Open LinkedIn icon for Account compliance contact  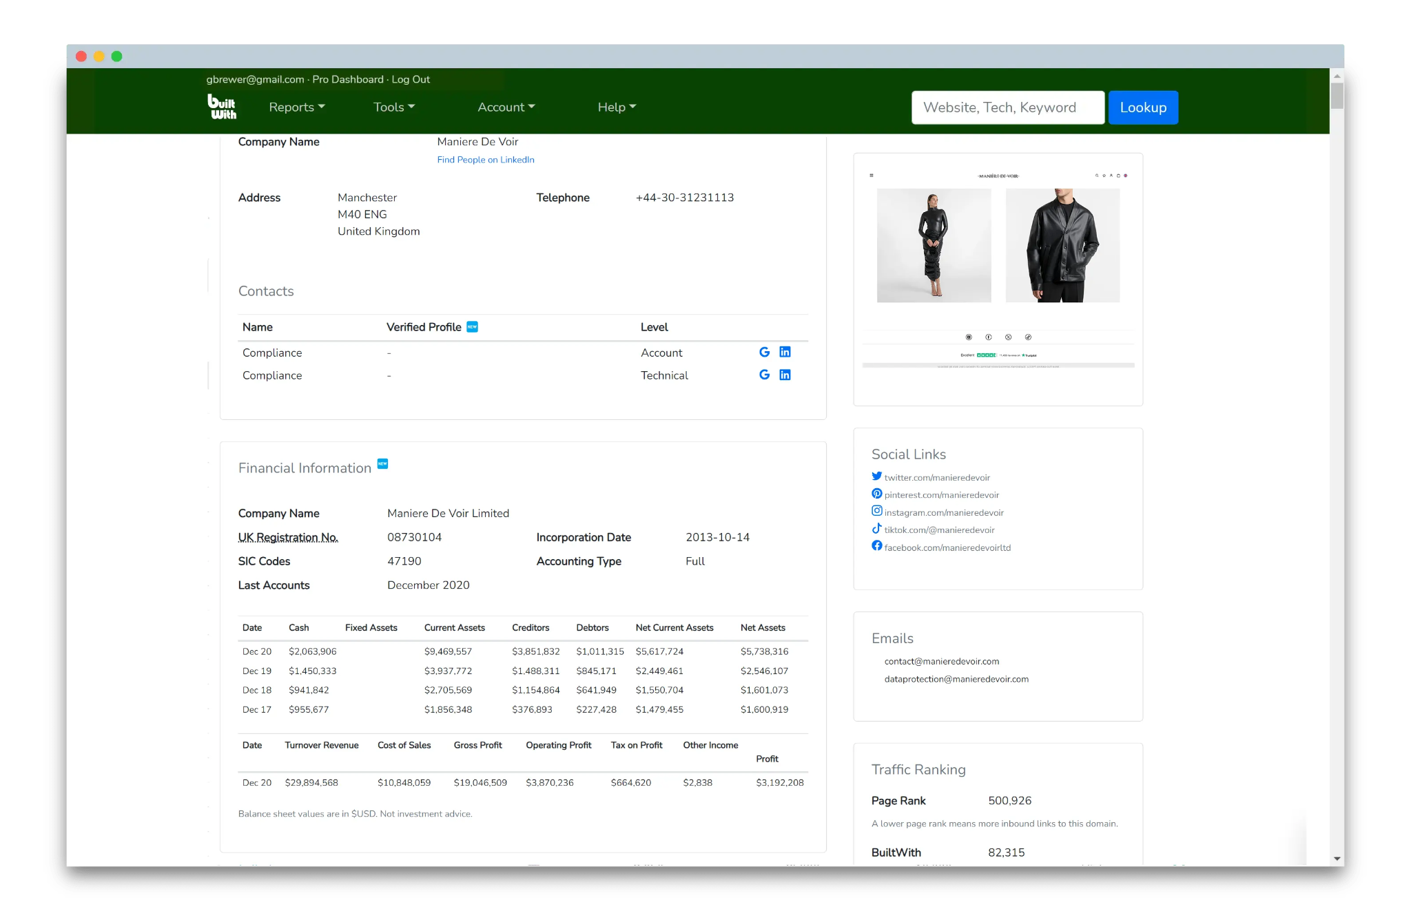(785, 352)
